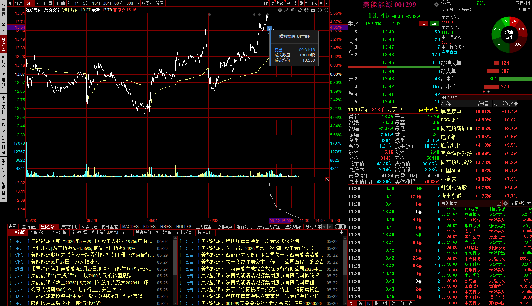
Task: Toggle the 弹 popup switch
Action: (x=340, y=227)
